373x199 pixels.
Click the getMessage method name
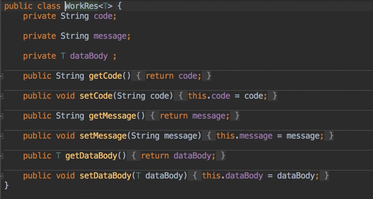pyautogui.click(x=112, y=116)
